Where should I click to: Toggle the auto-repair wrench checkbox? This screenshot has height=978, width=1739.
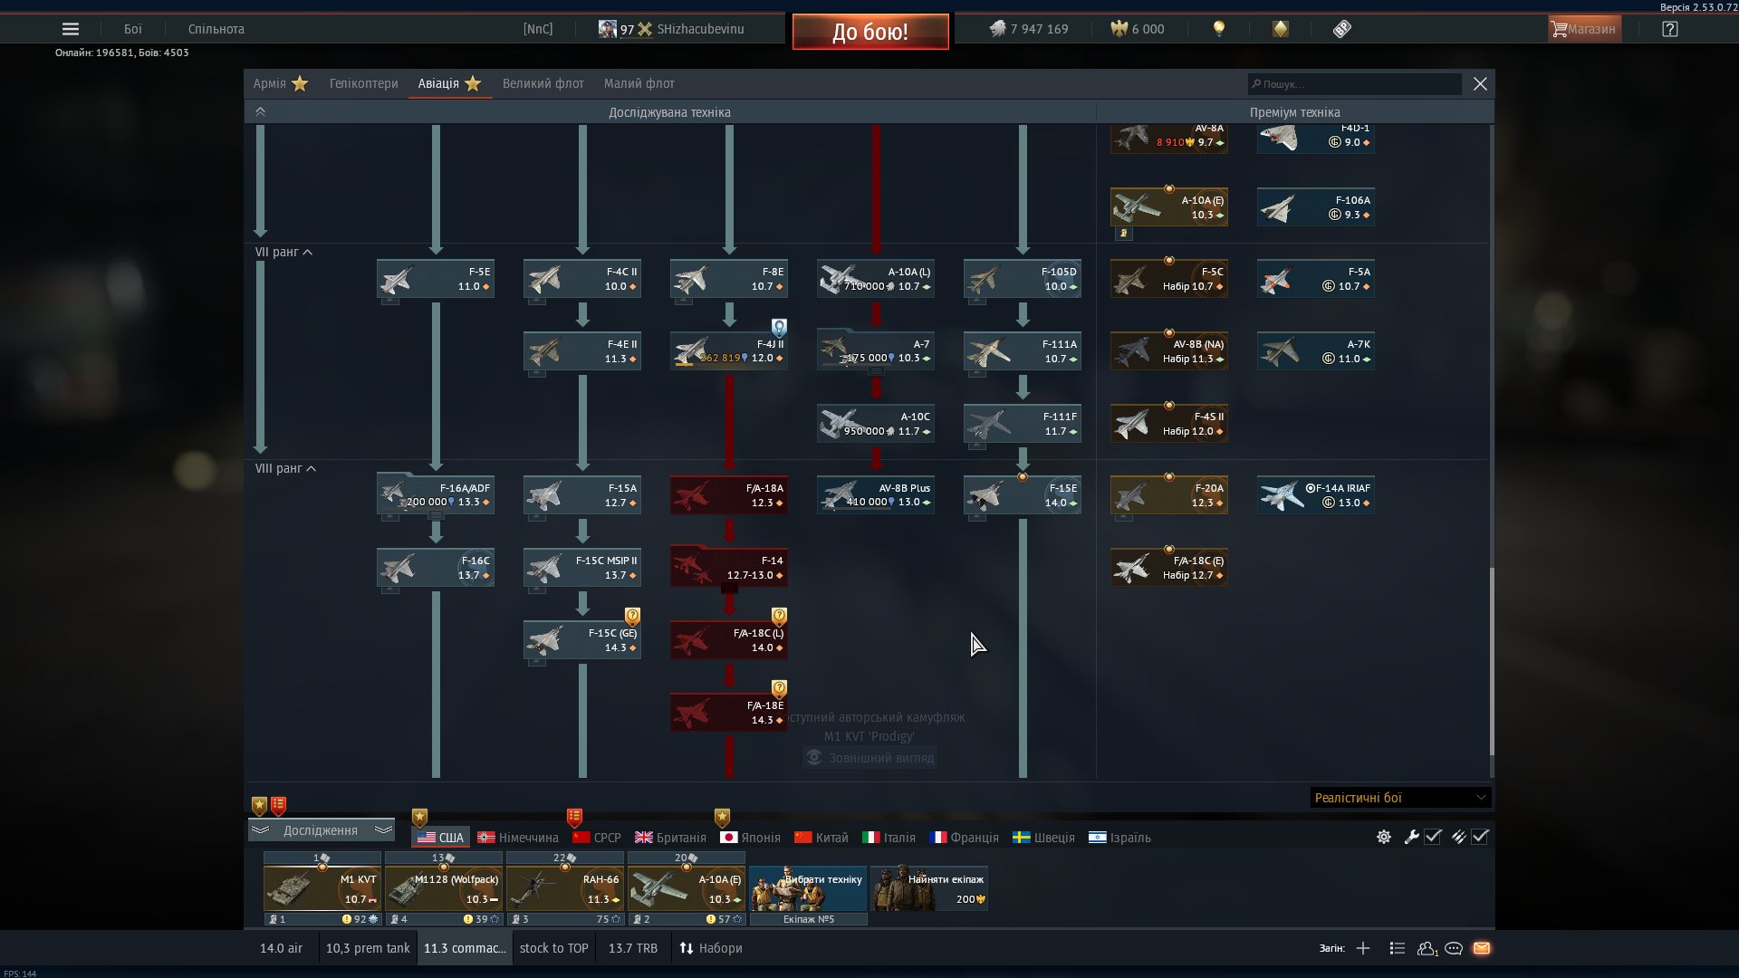point(1433,837)
